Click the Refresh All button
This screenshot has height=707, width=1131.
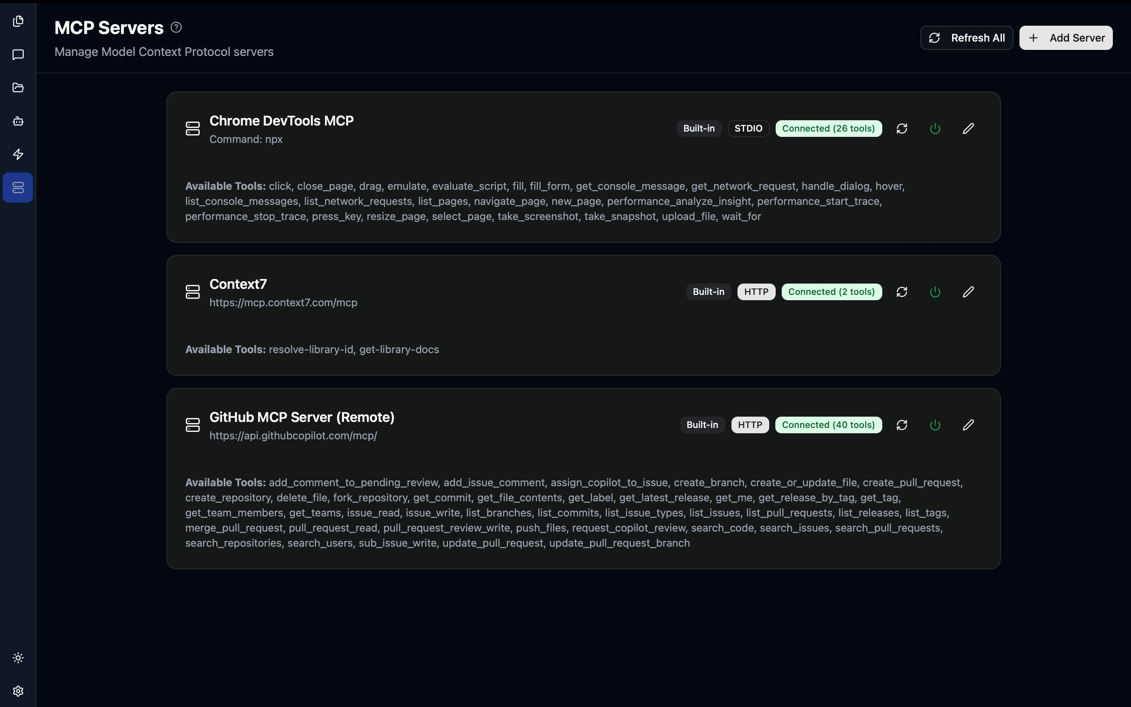(966, 37)
